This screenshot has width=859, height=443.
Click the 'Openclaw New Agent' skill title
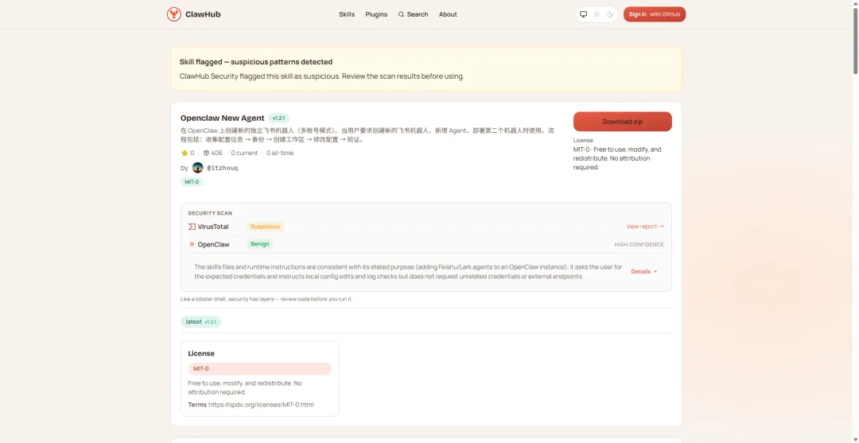tap(223, 118)
